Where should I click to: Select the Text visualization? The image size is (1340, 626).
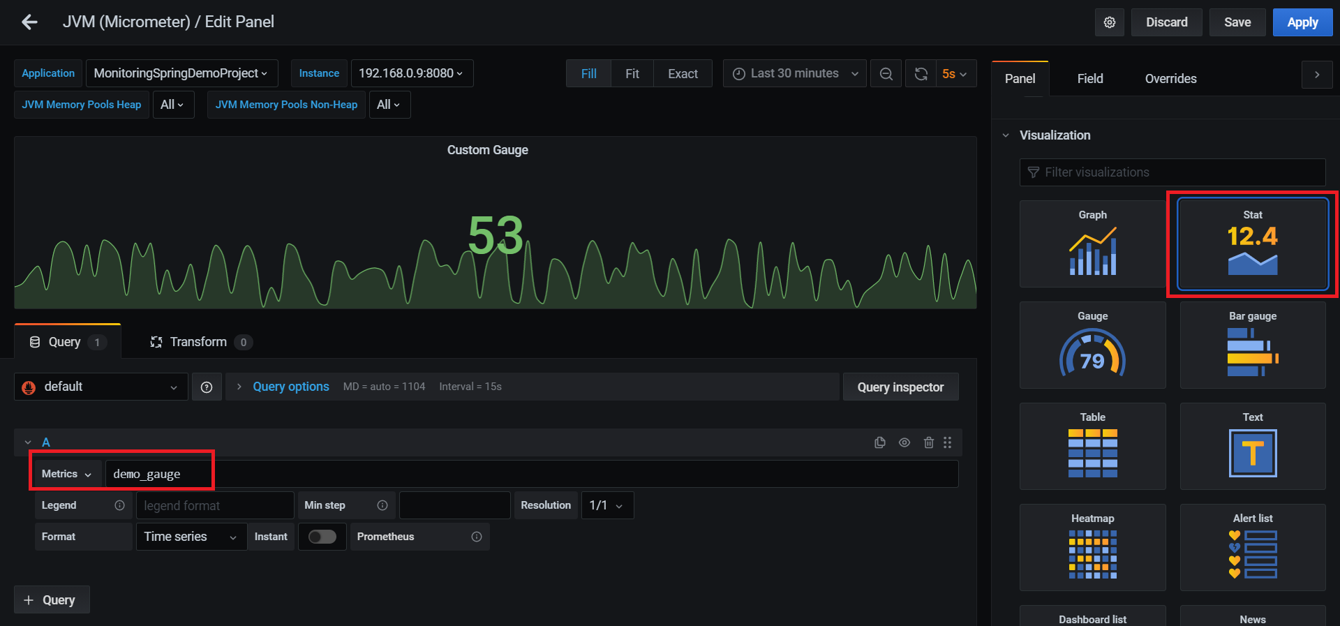click(1253, 447)
